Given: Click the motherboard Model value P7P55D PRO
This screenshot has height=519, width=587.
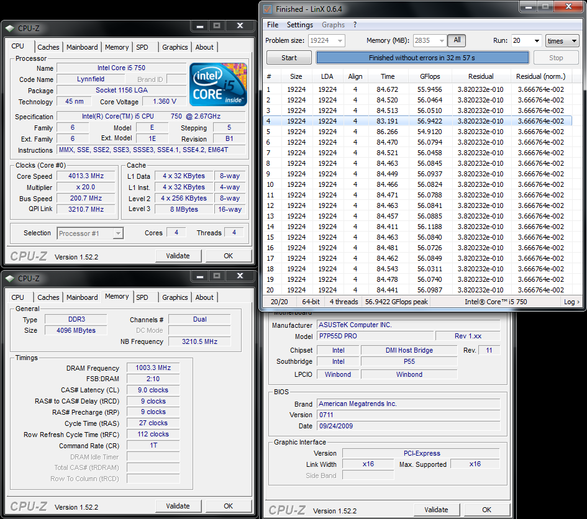Looking at the screenshot, I should (375, 336).
